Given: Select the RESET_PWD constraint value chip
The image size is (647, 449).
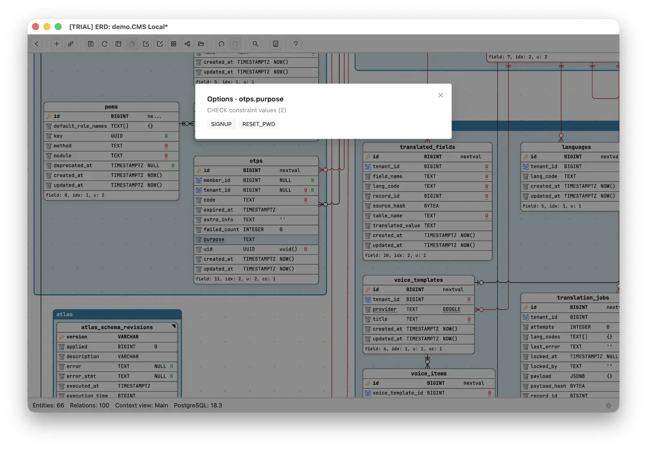Looking at the screenshot, I should pyautogui.click(x=259, y=124).
